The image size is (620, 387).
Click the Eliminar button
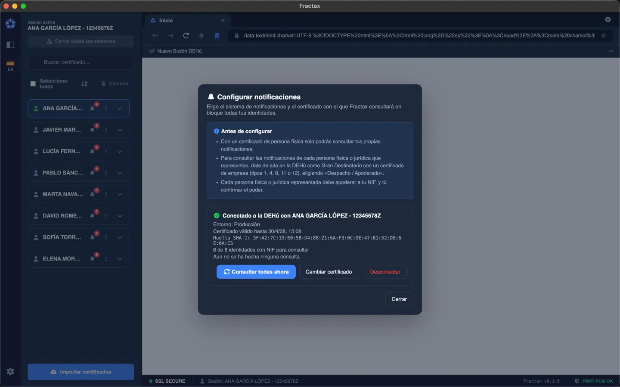pos(115,83)
